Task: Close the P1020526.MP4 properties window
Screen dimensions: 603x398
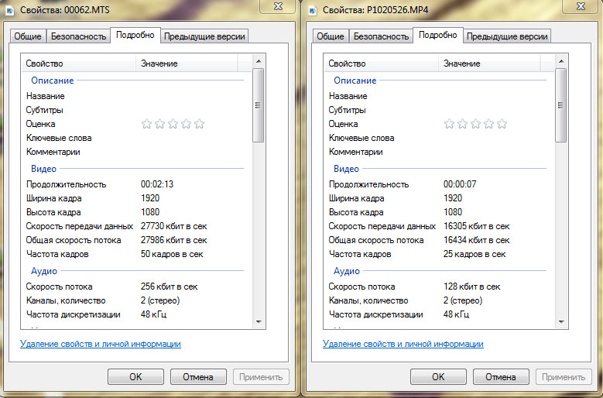Action: (581, 6)
